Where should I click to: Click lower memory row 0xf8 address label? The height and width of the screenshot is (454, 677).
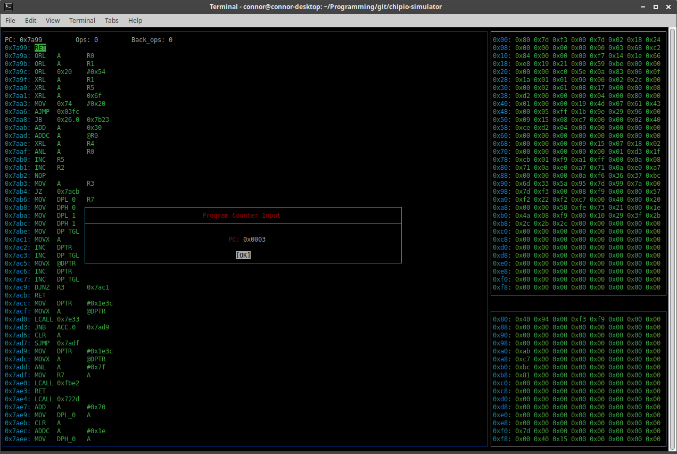point(502,439)
